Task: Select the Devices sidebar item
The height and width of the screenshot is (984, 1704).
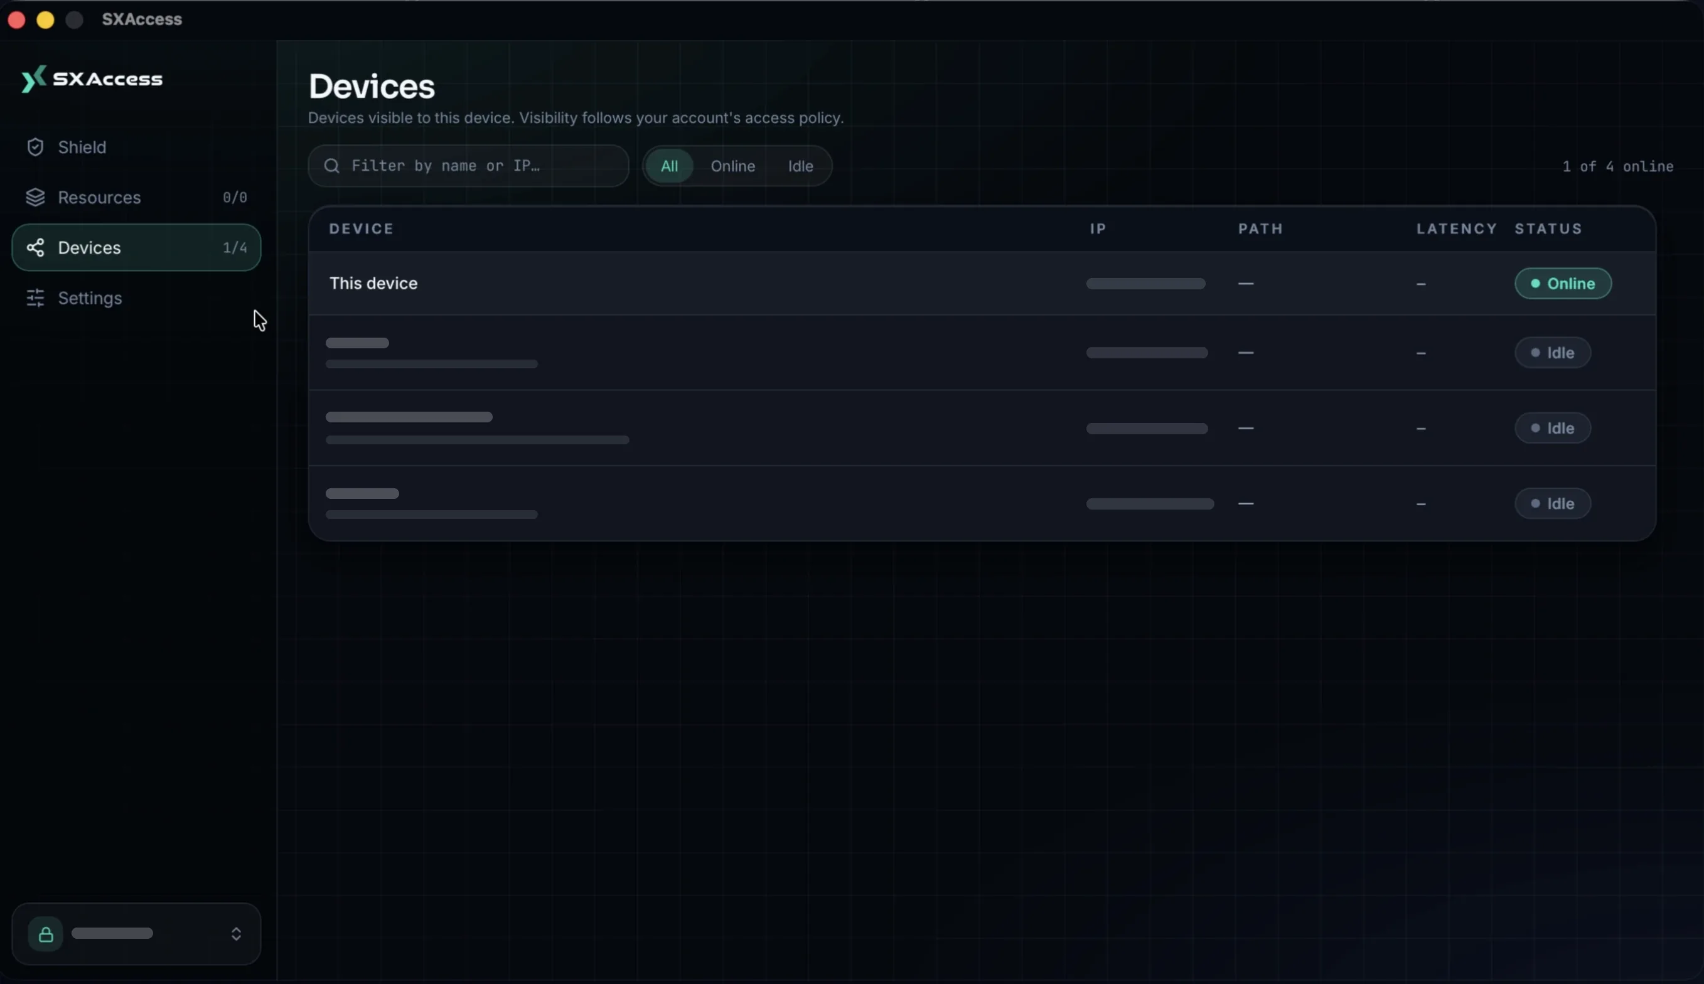Action: [x=136, y=247]
